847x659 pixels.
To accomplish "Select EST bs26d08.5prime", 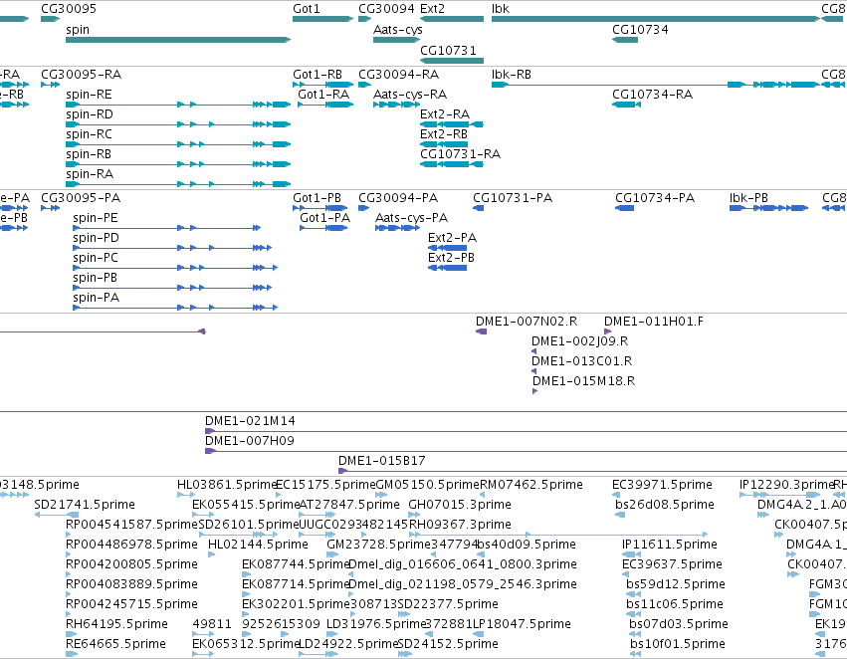I will pyautogui.click(x=665, y=505).
